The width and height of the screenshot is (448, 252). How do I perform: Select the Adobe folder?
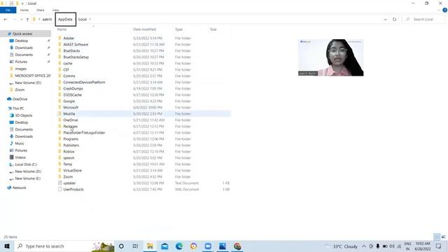pyautogui.click(x=69, y=38)
